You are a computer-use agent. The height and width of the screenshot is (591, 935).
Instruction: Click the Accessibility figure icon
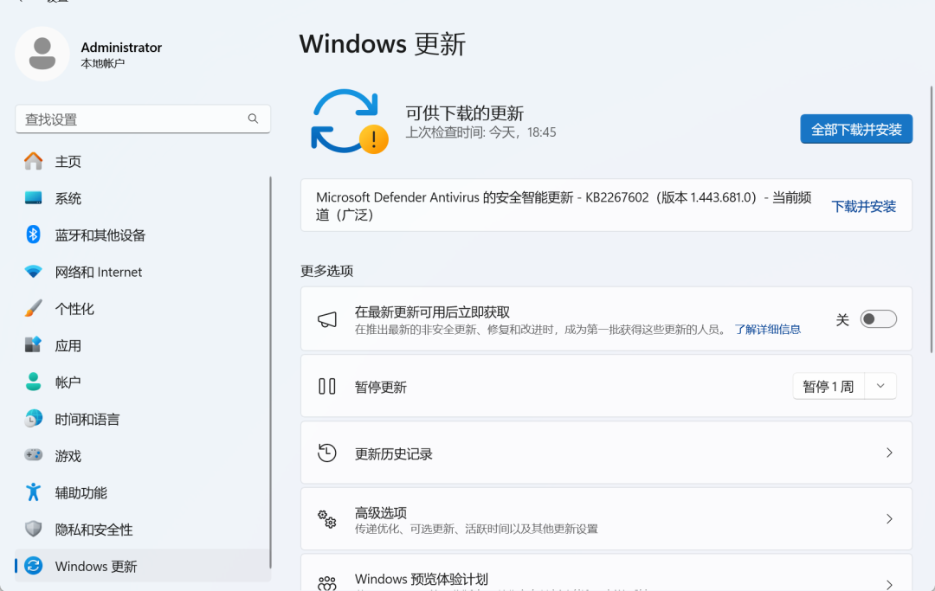click(34, 492)
